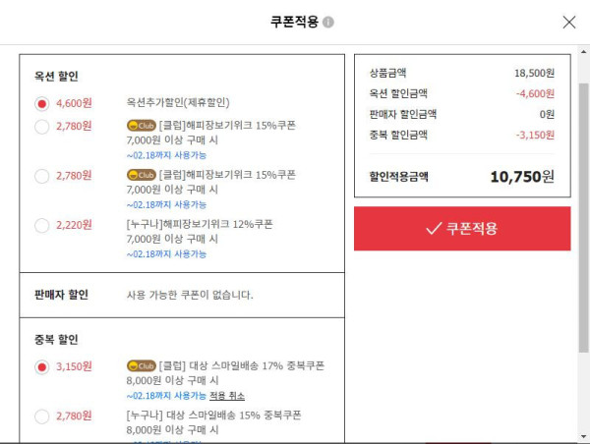Click the vertical scrollbar thumb
Image resolution: width=590 pixels, height=444 pixels.
tap(583, 218)
